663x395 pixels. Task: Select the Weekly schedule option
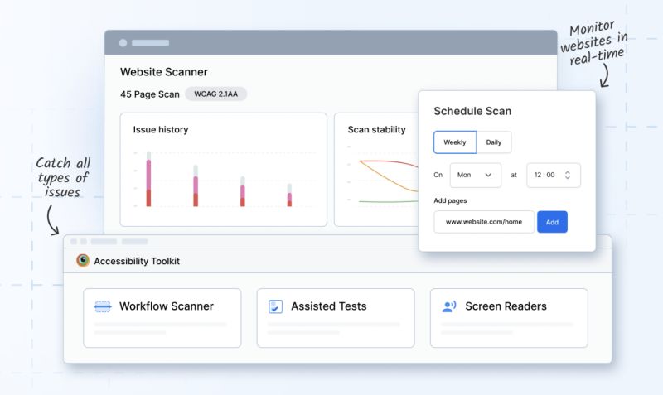454,142
